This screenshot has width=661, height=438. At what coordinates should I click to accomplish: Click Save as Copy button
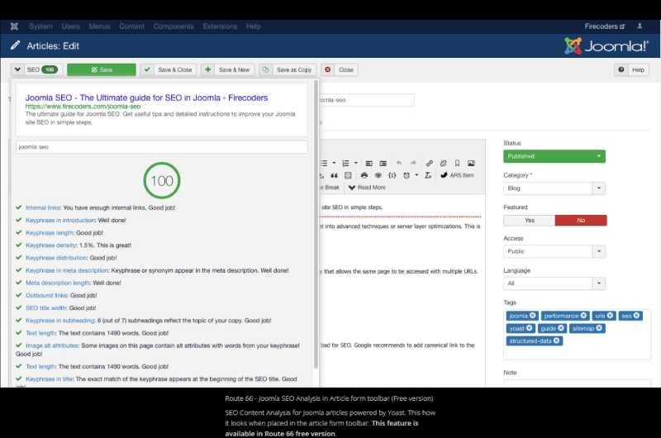pos(288,69)
